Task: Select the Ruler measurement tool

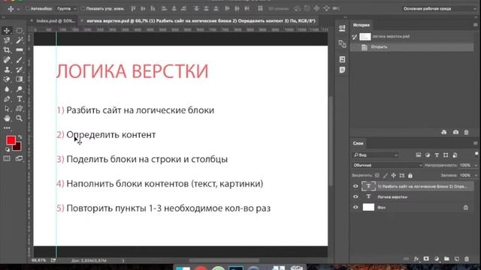Action: [x=19, y=50]
